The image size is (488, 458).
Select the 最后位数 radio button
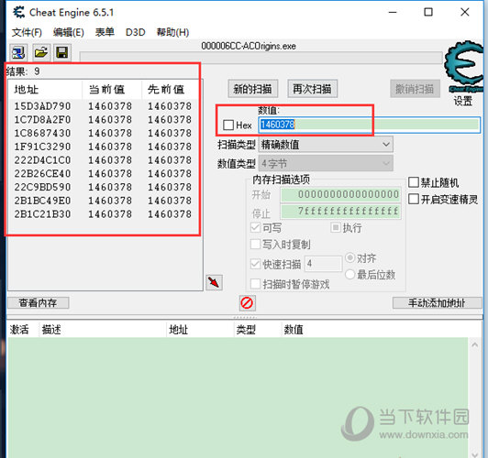[x=349, y=275]
